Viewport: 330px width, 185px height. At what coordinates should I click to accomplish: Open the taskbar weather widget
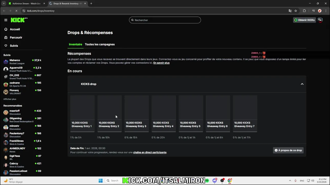[13, 180]
